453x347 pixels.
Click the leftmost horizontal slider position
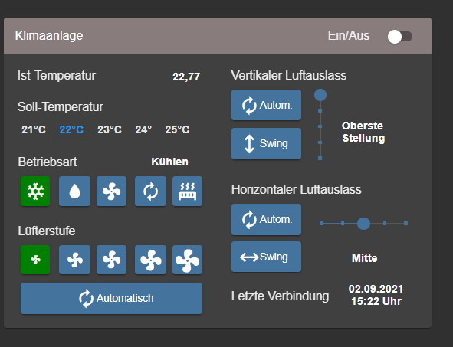322,224
